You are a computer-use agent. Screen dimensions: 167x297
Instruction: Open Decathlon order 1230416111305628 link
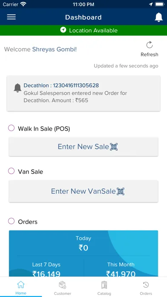pyautogui.click(x=61, y=85)
